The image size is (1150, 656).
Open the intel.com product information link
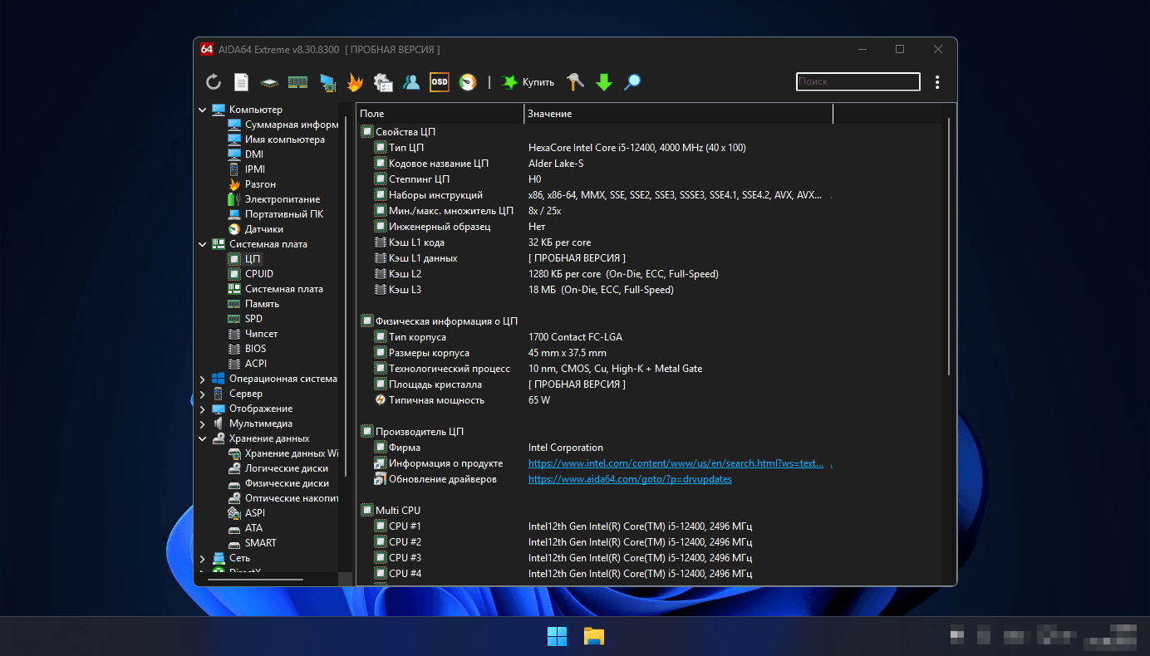click(676, 463)
